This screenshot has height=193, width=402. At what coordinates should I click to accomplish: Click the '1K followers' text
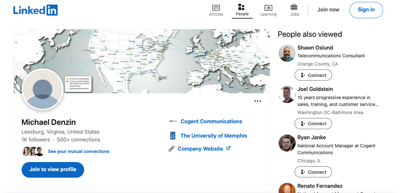click(36, 140)
